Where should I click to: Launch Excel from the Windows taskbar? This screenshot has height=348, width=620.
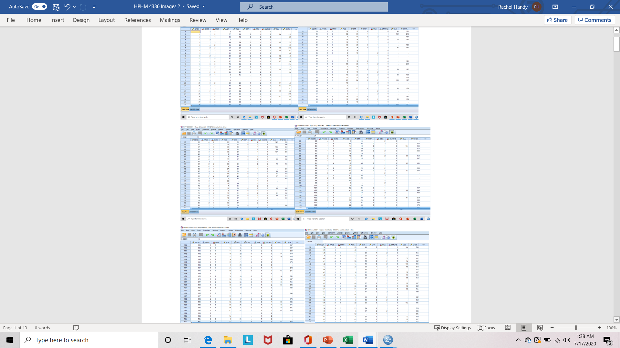[348, 340]
